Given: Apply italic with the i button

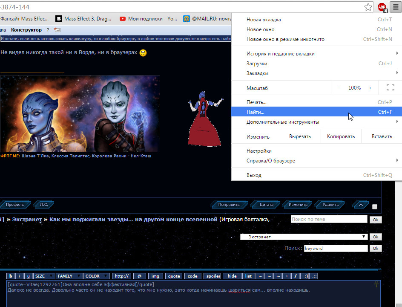Looking at the screenshot, I should pyautogui.click(x=20, y=276).
